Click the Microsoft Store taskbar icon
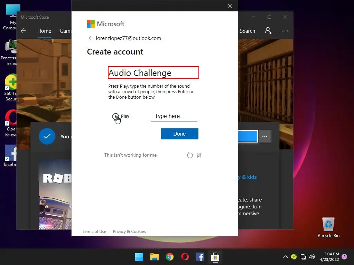Viewport: 354px width, 265px height. [x=215, y=257]
